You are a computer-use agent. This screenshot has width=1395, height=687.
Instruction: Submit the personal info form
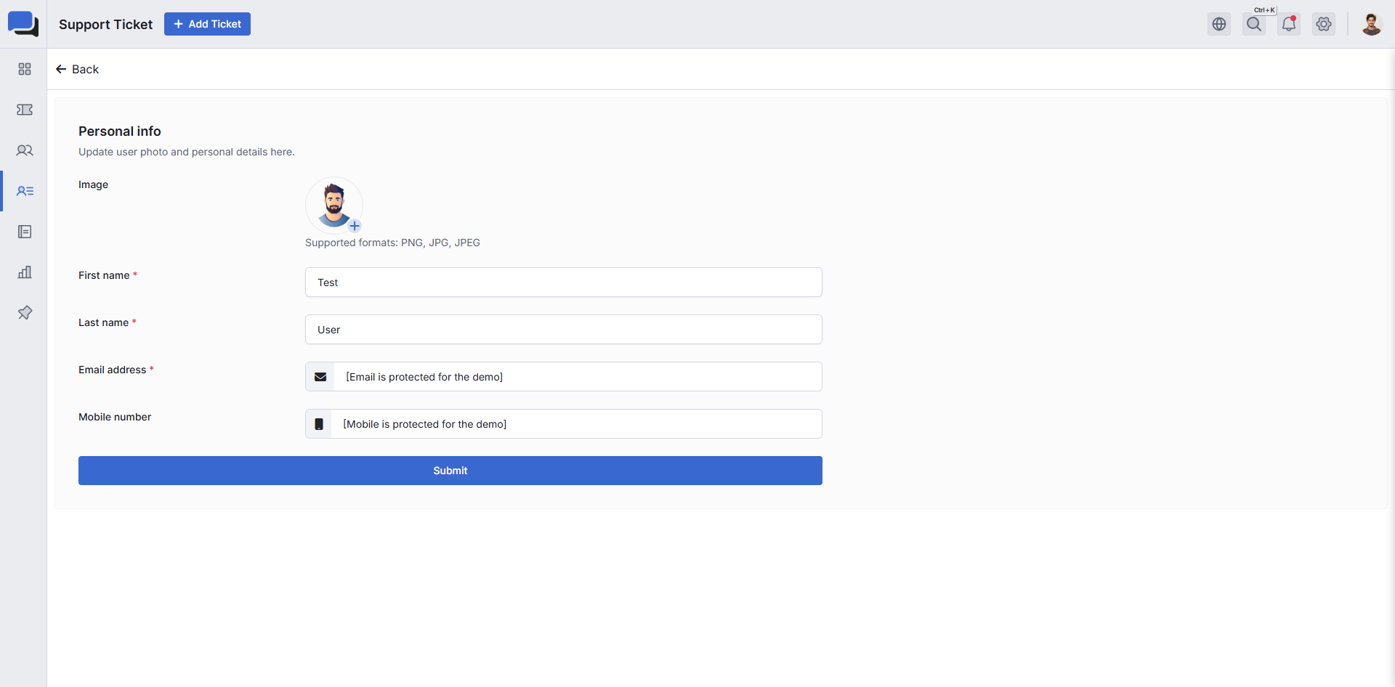tap(450, 471)
